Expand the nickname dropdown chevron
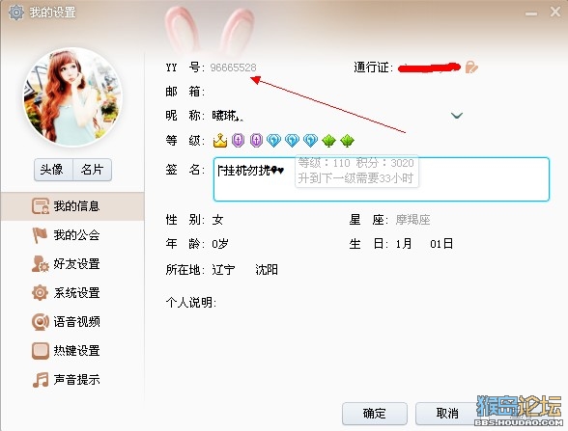The image size is (568, 431). [456, 116]
